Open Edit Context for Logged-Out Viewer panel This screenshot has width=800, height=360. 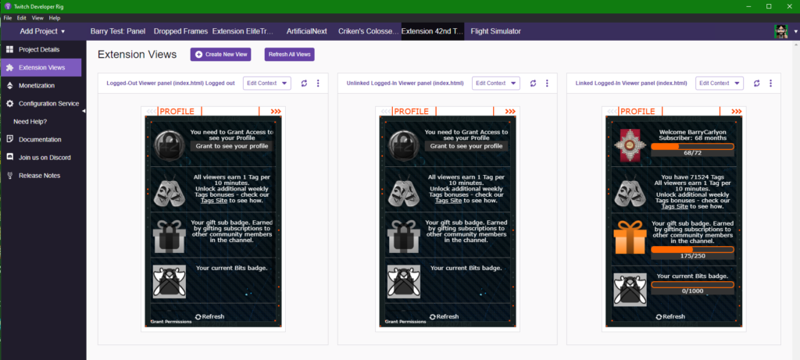(x=267, y=83)
